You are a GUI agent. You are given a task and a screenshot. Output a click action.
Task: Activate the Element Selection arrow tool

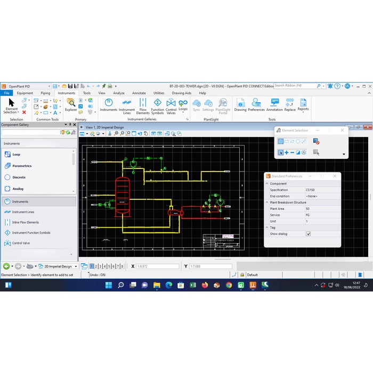point(11,106)
